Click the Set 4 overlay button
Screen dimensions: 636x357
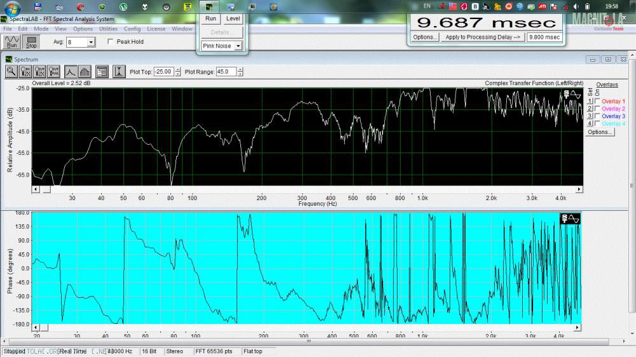click(x=590, y=123)
